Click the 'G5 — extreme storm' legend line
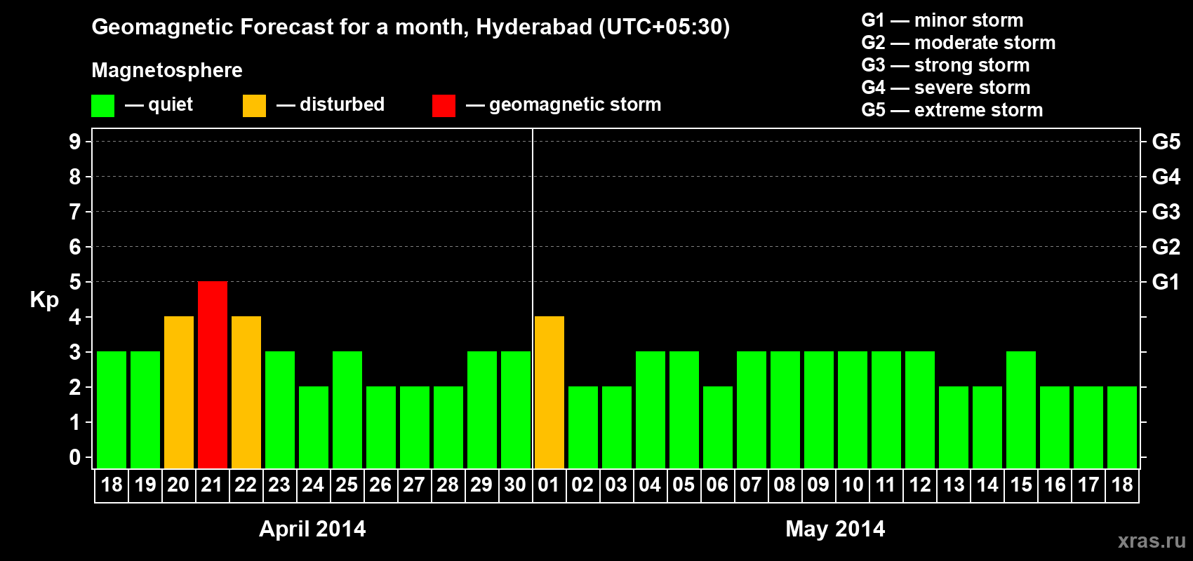Screen dimensions: 1193x561 952,110
